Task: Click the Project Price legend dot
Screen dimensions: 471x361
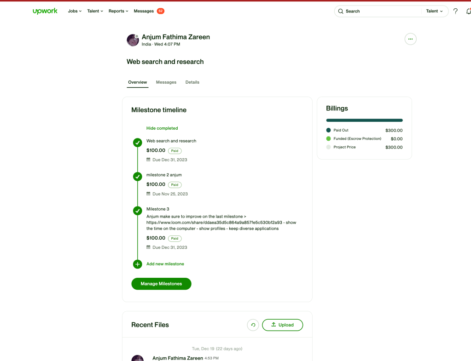Action: click(328, 147)
